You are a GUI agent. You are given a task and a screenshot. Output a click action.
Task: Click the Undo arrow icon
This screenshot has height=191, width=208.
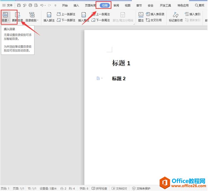pos(42,5)
